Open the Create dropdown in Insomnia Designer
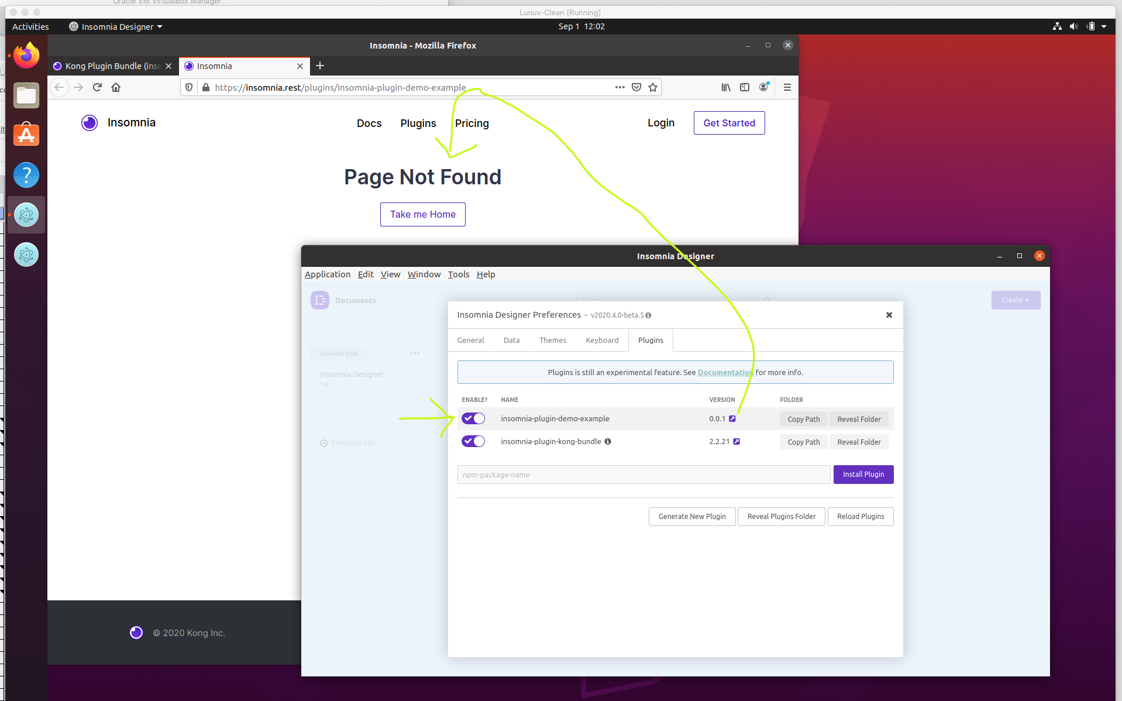The height and width of the screenshot is (701, 1122). (1016, 300)
